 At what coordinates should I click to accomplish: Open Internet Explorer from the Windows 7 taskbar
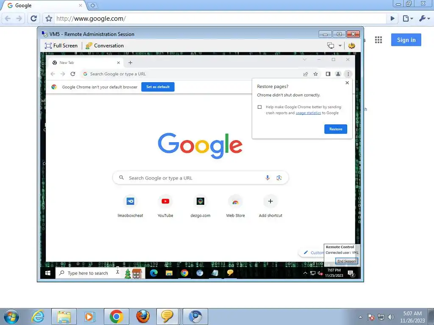pyautogui.click(x=38, y=317)
